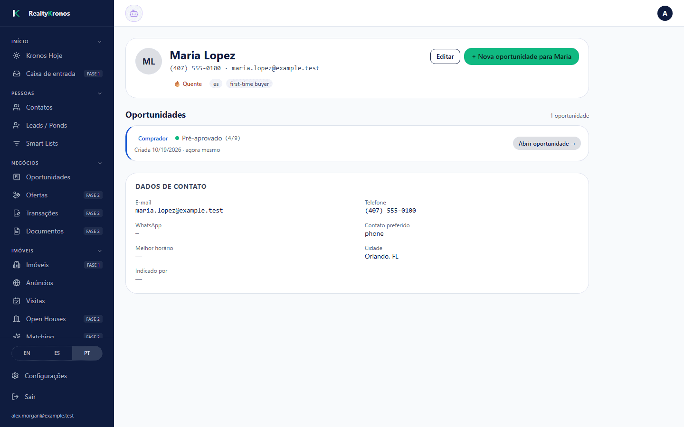Viewport: 684px width, 427px height.
Task: Click Abrir oportunidade button
Action: [547, 143]
